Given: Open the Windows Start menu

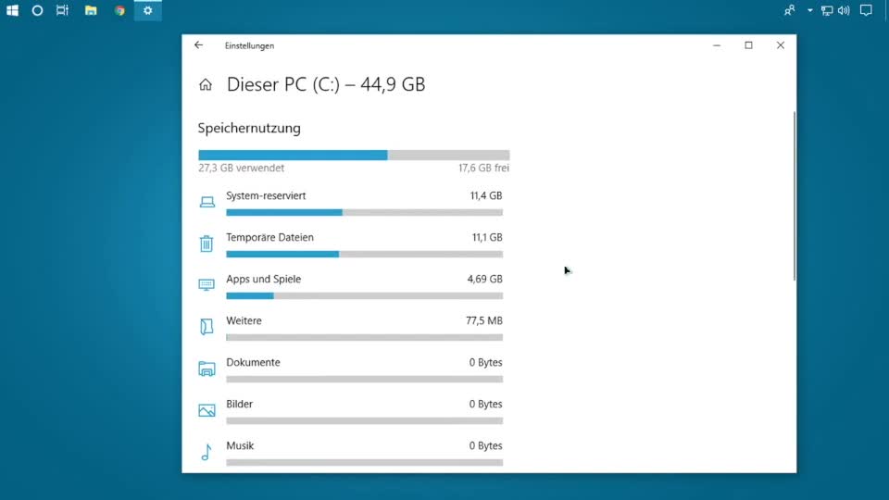Looking at the screenshot, I should point(12,10).
